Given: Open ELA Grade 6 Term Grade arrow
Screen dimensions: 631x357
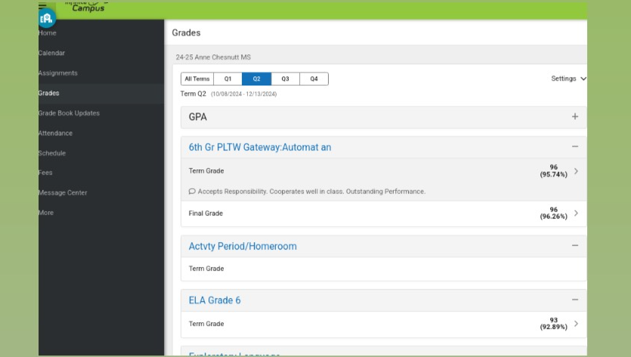Looking at the screenshot, I should 576,324.
